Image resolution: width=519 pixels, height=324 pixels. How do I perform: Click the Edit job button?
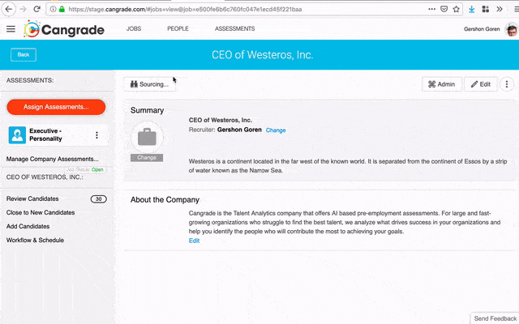[x=481, y=84]
